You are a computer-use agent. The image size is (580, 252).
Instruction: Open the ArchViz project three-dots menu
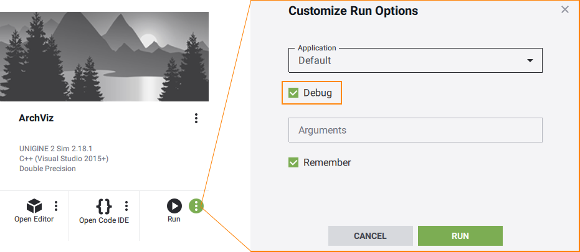tap(196, 118)
